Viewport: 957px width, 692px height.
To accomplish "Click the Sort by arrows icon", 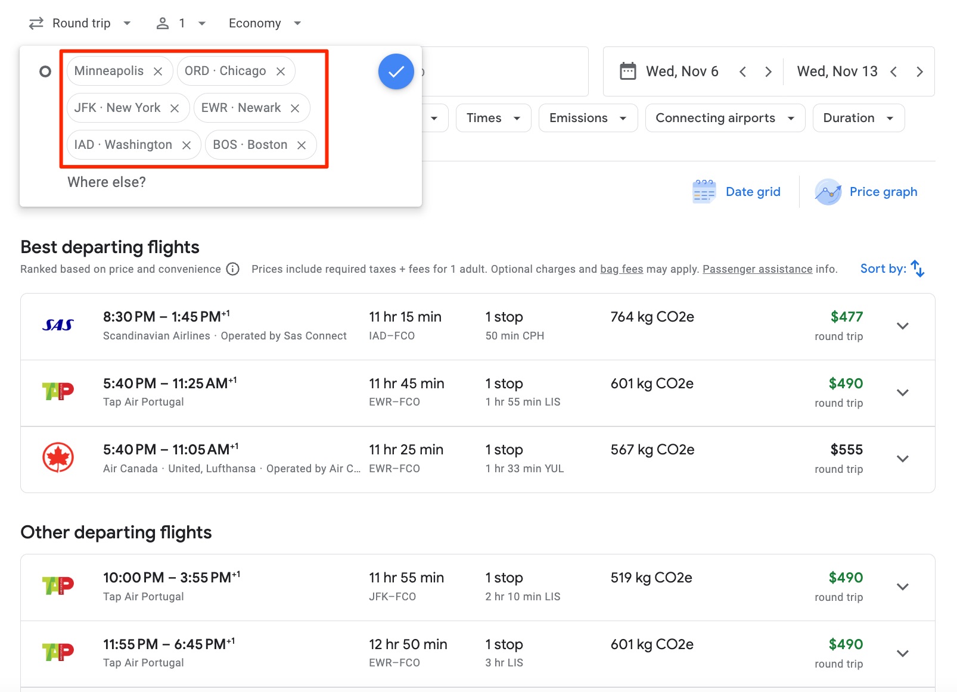I will (x=918, y=269).
